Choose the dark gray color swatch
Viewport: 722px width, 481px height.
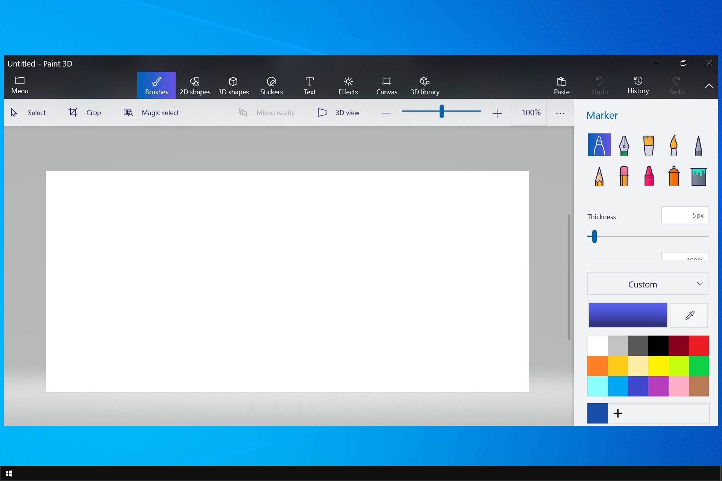pyautogui.click(x=638, y=346)
